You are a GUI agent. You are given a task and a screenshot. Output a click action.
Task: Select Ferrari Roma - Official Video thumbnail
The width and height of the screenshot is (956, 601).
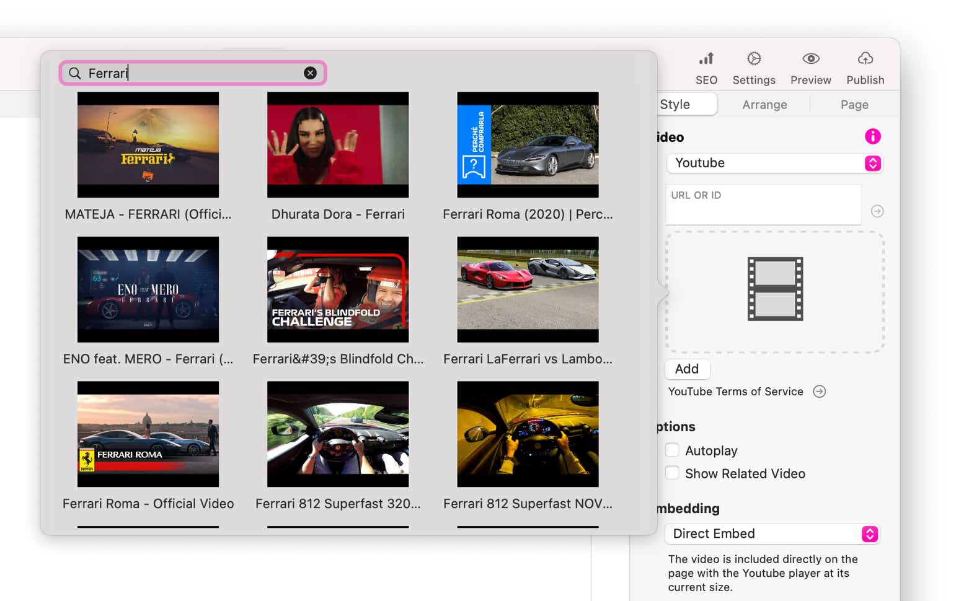(x=148, y=434)
